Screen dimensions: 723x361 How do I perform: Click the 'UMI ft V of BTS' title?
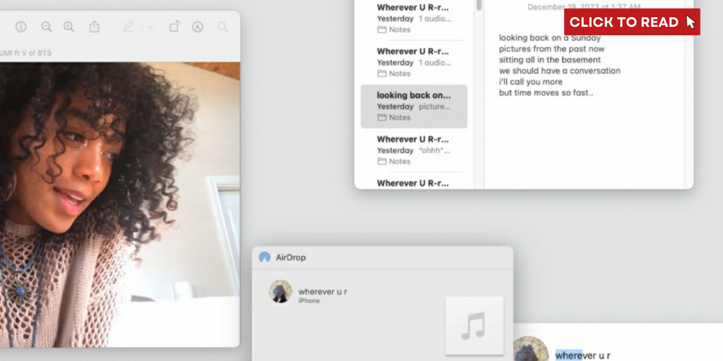[26, 53]
